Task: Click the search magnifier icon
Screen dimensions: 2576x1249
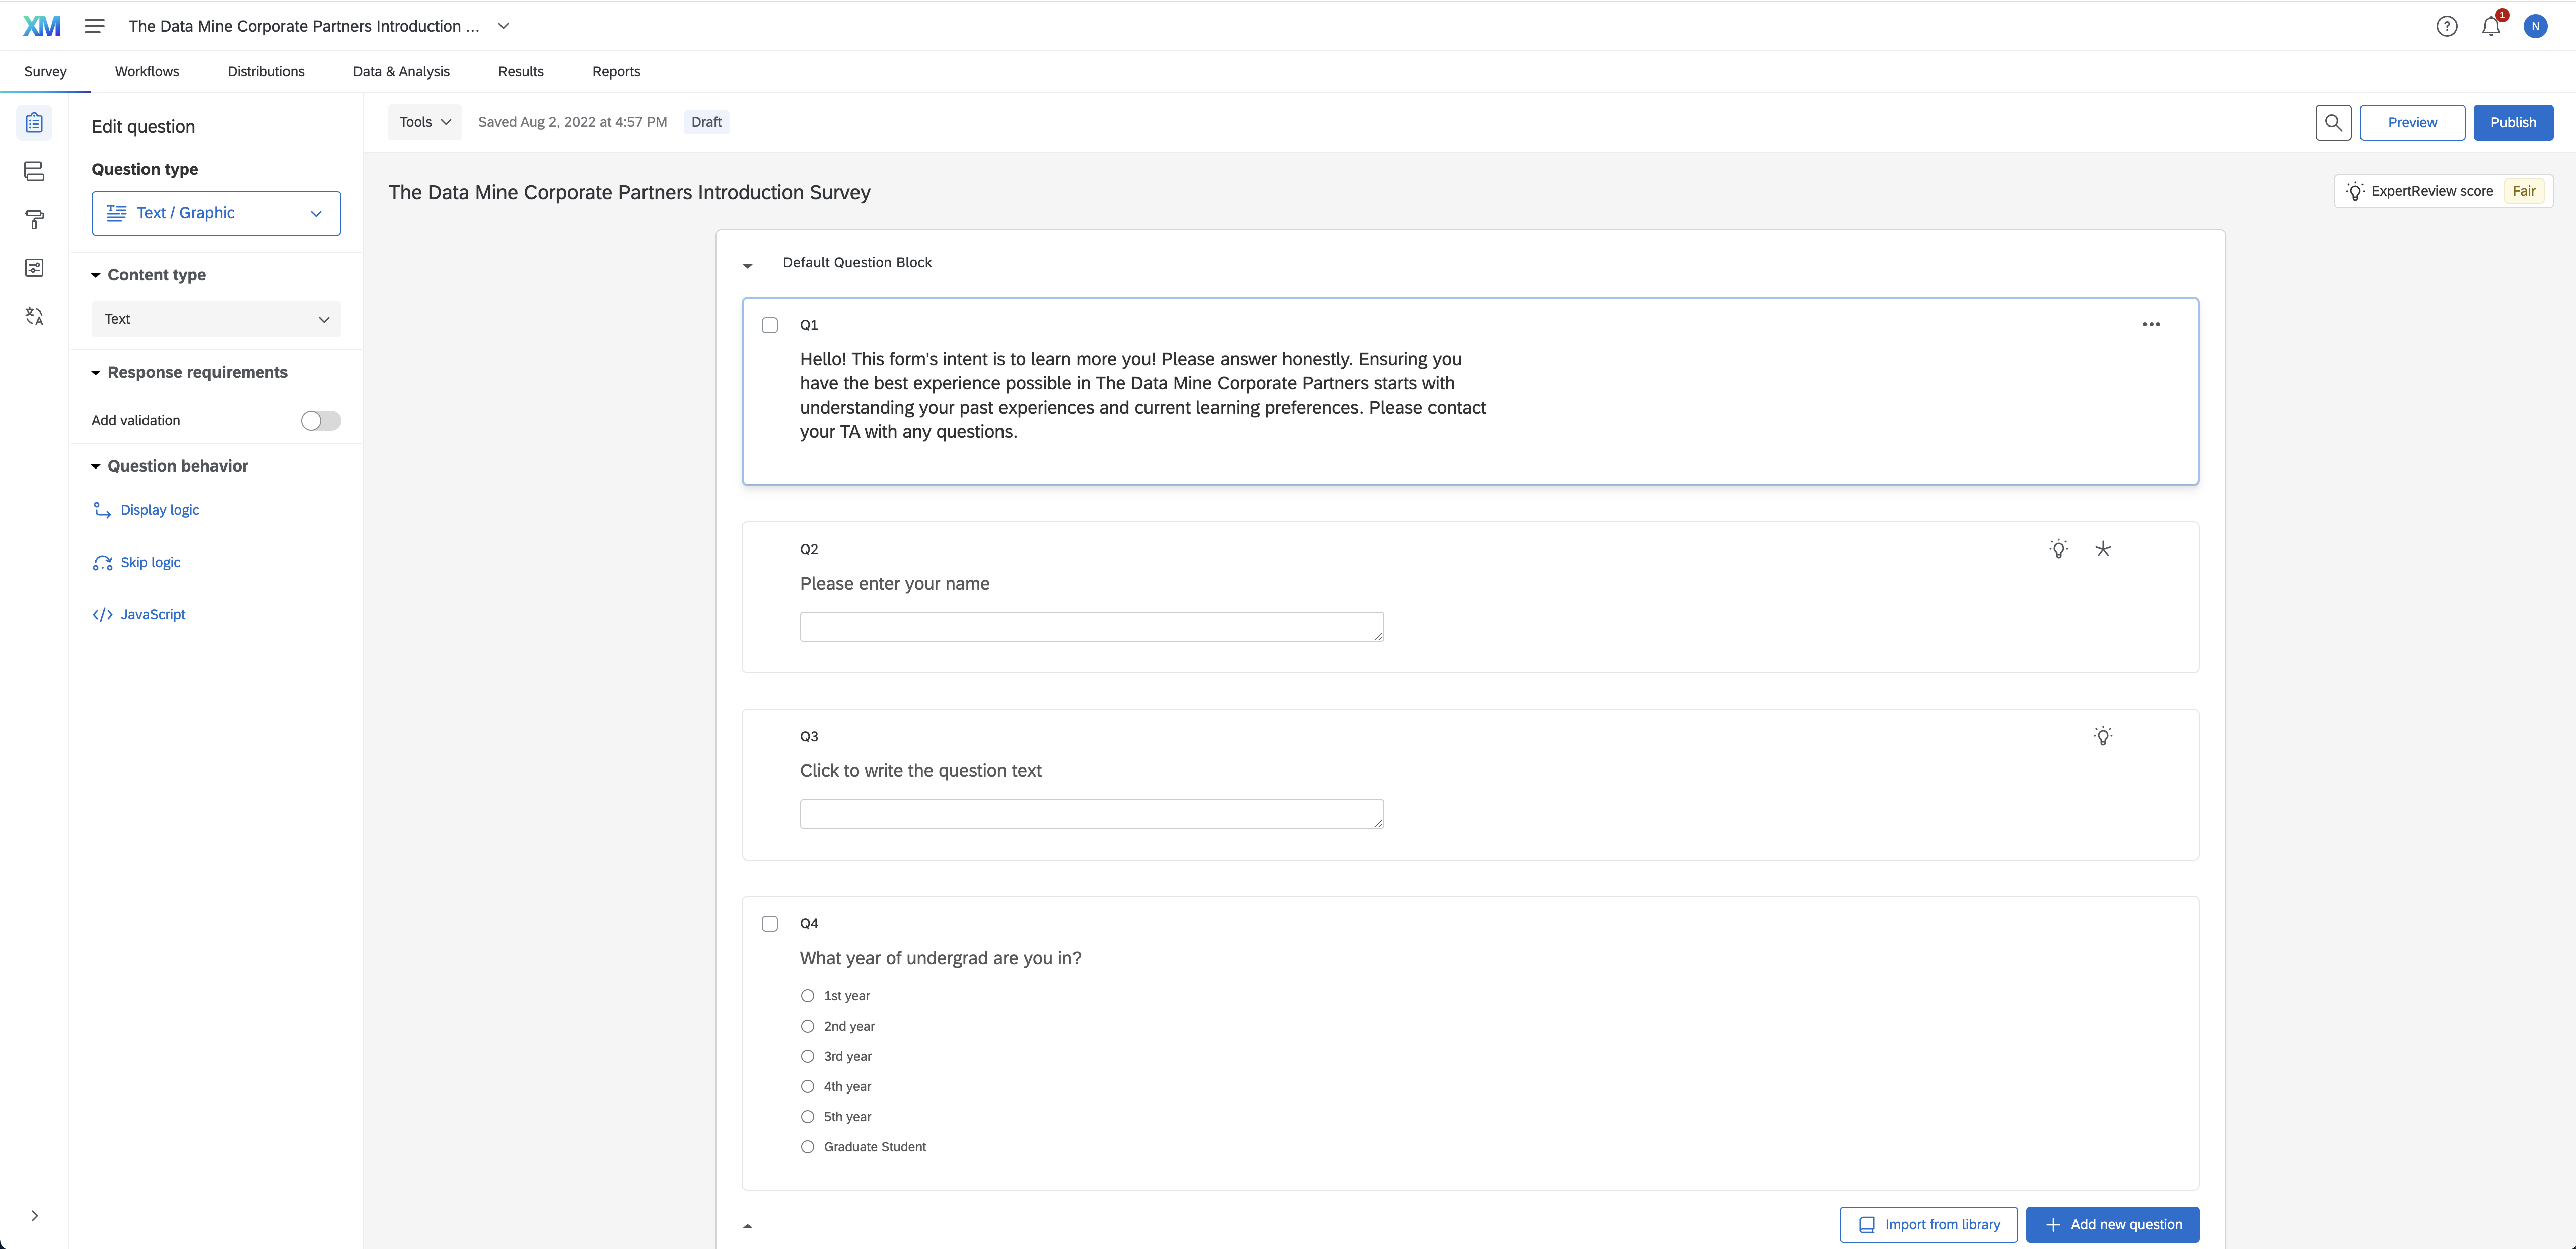Action: (2333, 122)
